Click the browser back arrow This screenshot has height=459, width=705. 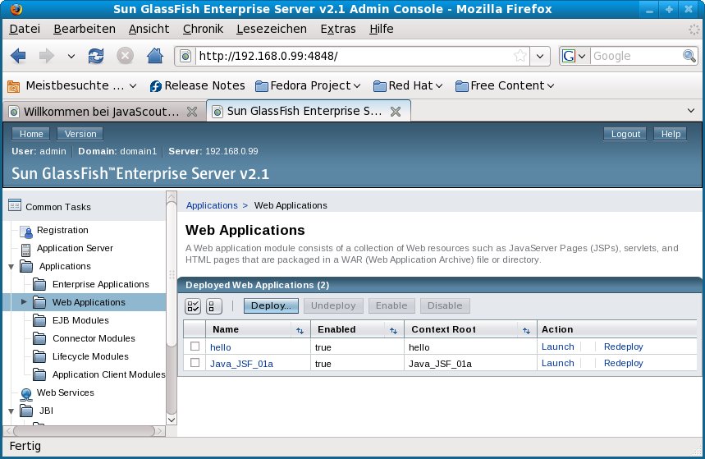point(18,56)
